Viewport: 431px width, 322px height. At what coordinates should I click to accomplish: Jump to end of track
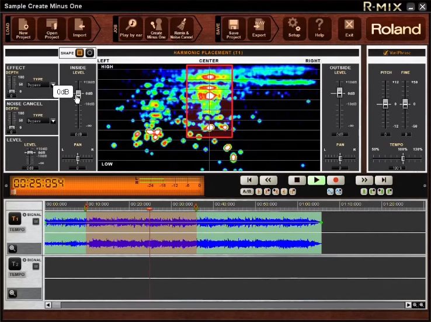[x=384, y=180]
